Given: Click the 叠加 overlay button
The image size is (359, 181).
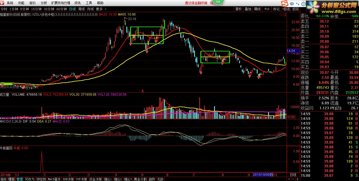Looking at the screenshot, I should coord(248,9).
